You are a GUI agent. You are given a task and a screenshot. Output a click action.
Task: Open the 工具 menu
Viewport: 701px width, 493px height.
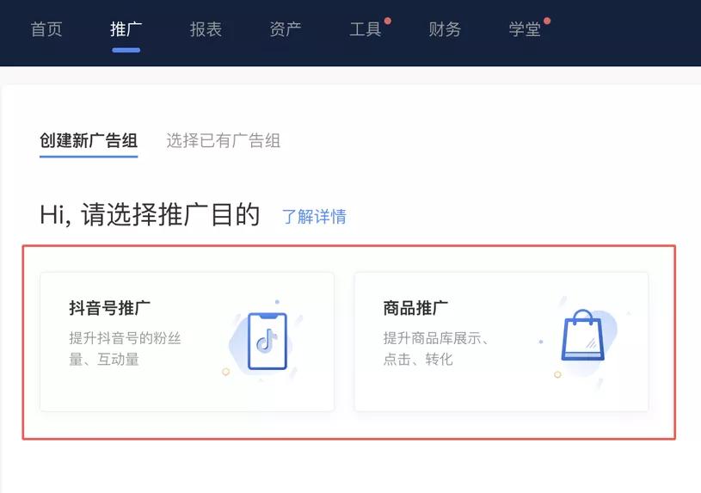tap(366, 29)
